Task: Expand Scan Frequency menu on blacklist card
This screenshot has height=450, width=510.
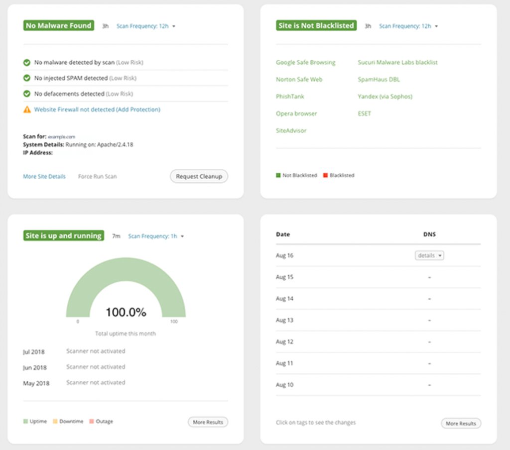Action: pos(408,26)
